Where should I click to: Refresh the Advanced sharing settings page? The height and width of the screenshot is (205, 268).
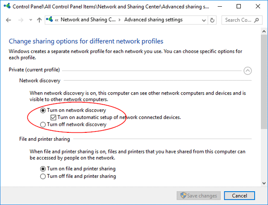point(212,20)
